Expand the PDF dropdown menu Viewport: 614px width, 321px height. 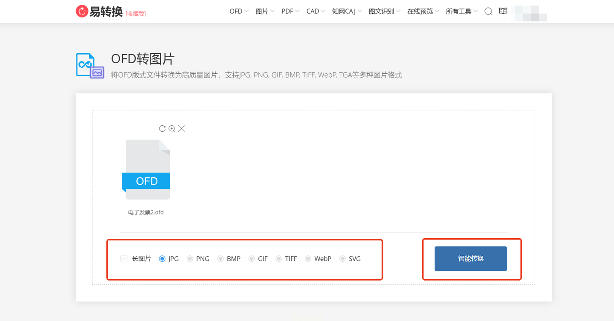[290, 12]
